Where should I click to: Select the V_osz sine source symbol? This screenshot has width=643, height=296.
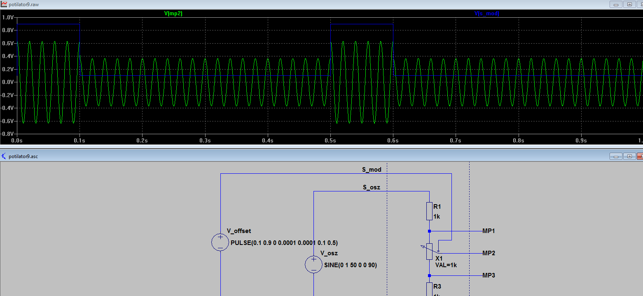pyautogui.click(x=314, y=264)
